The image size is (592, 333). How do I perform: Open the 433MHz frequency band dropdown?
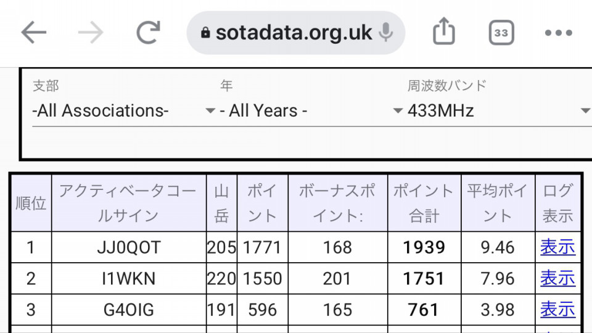point(499,110)
